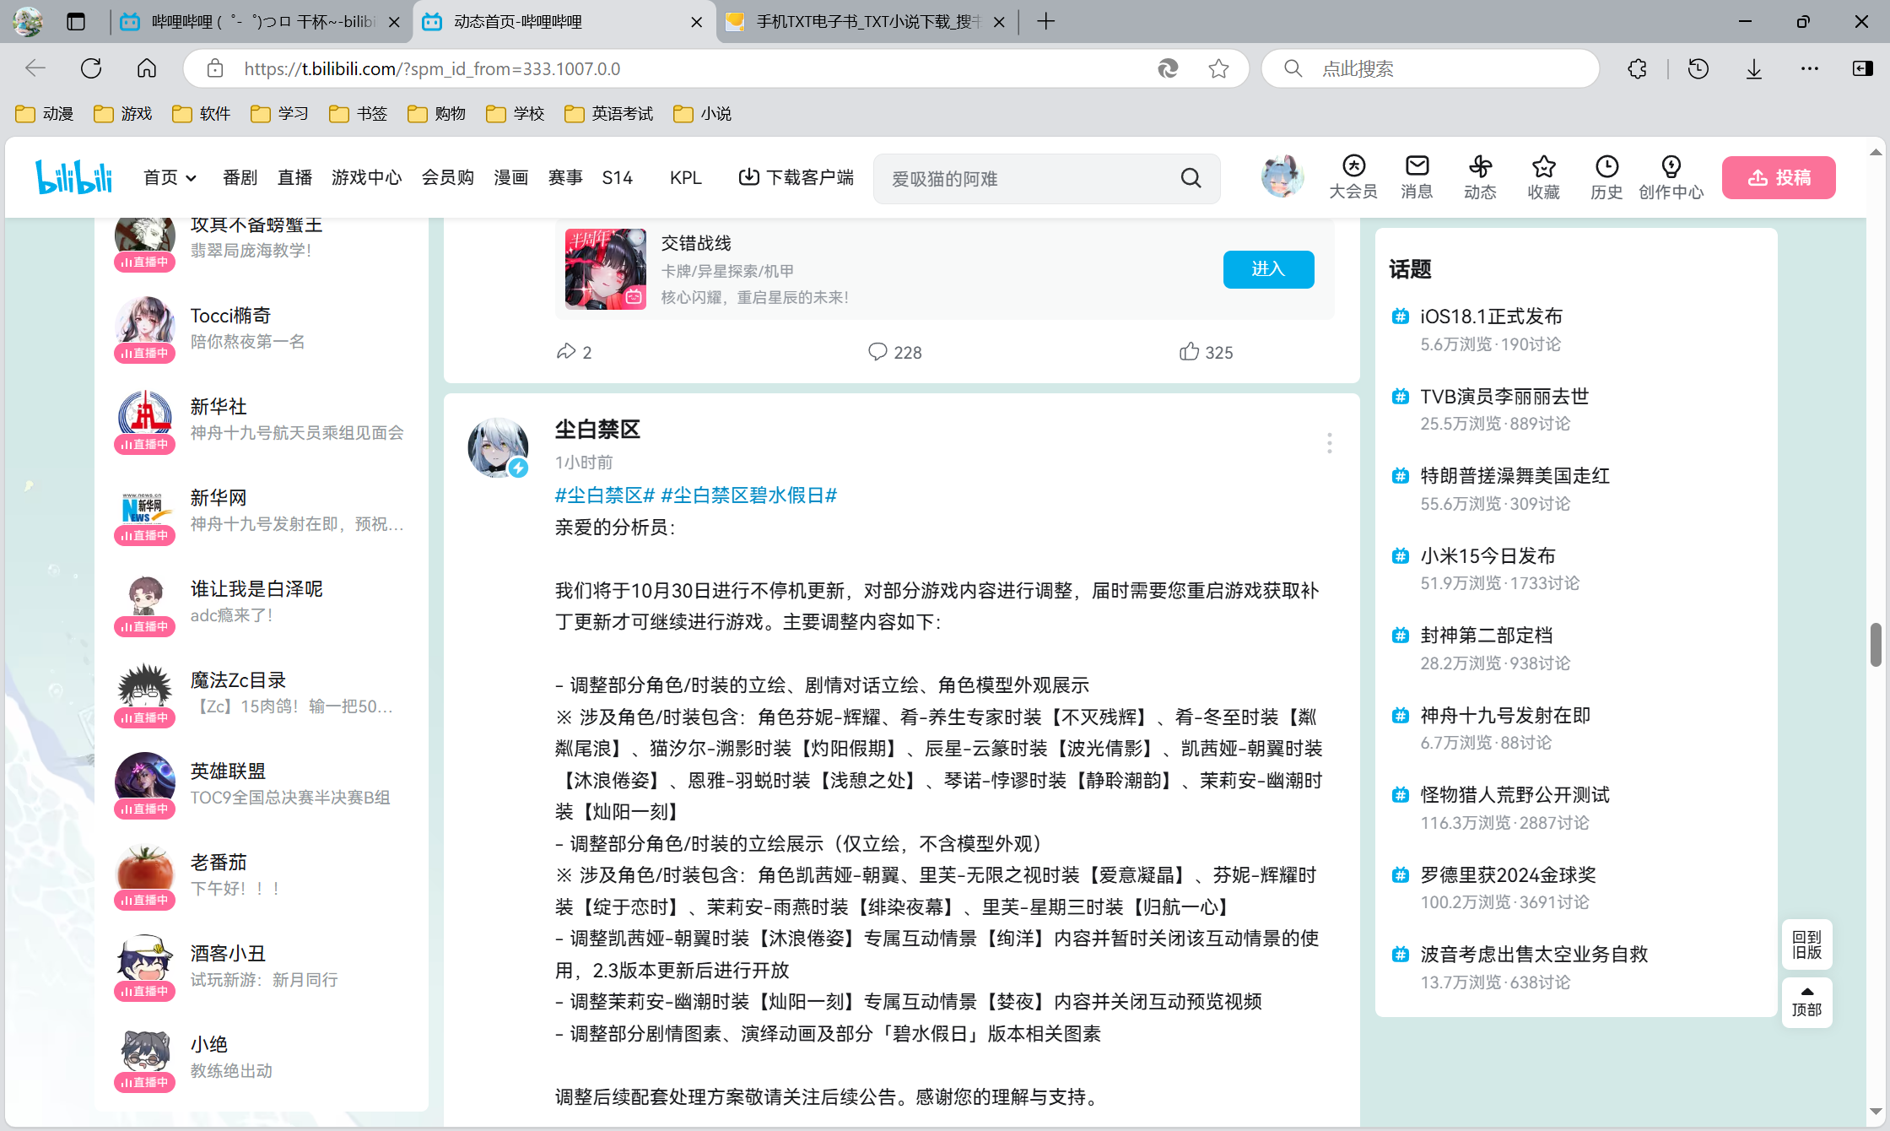Open the three-dot menu on 尘白禁区 post
The width and height of the screenshot is (1890, 1131).
coord(1329,443)
